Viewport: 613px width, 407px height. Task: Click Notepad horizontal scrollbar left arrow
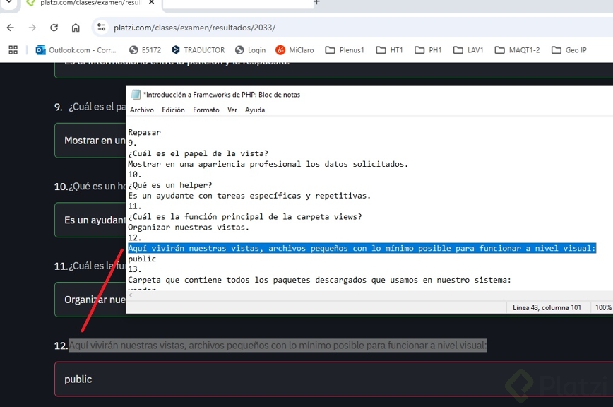click(131, 295)
